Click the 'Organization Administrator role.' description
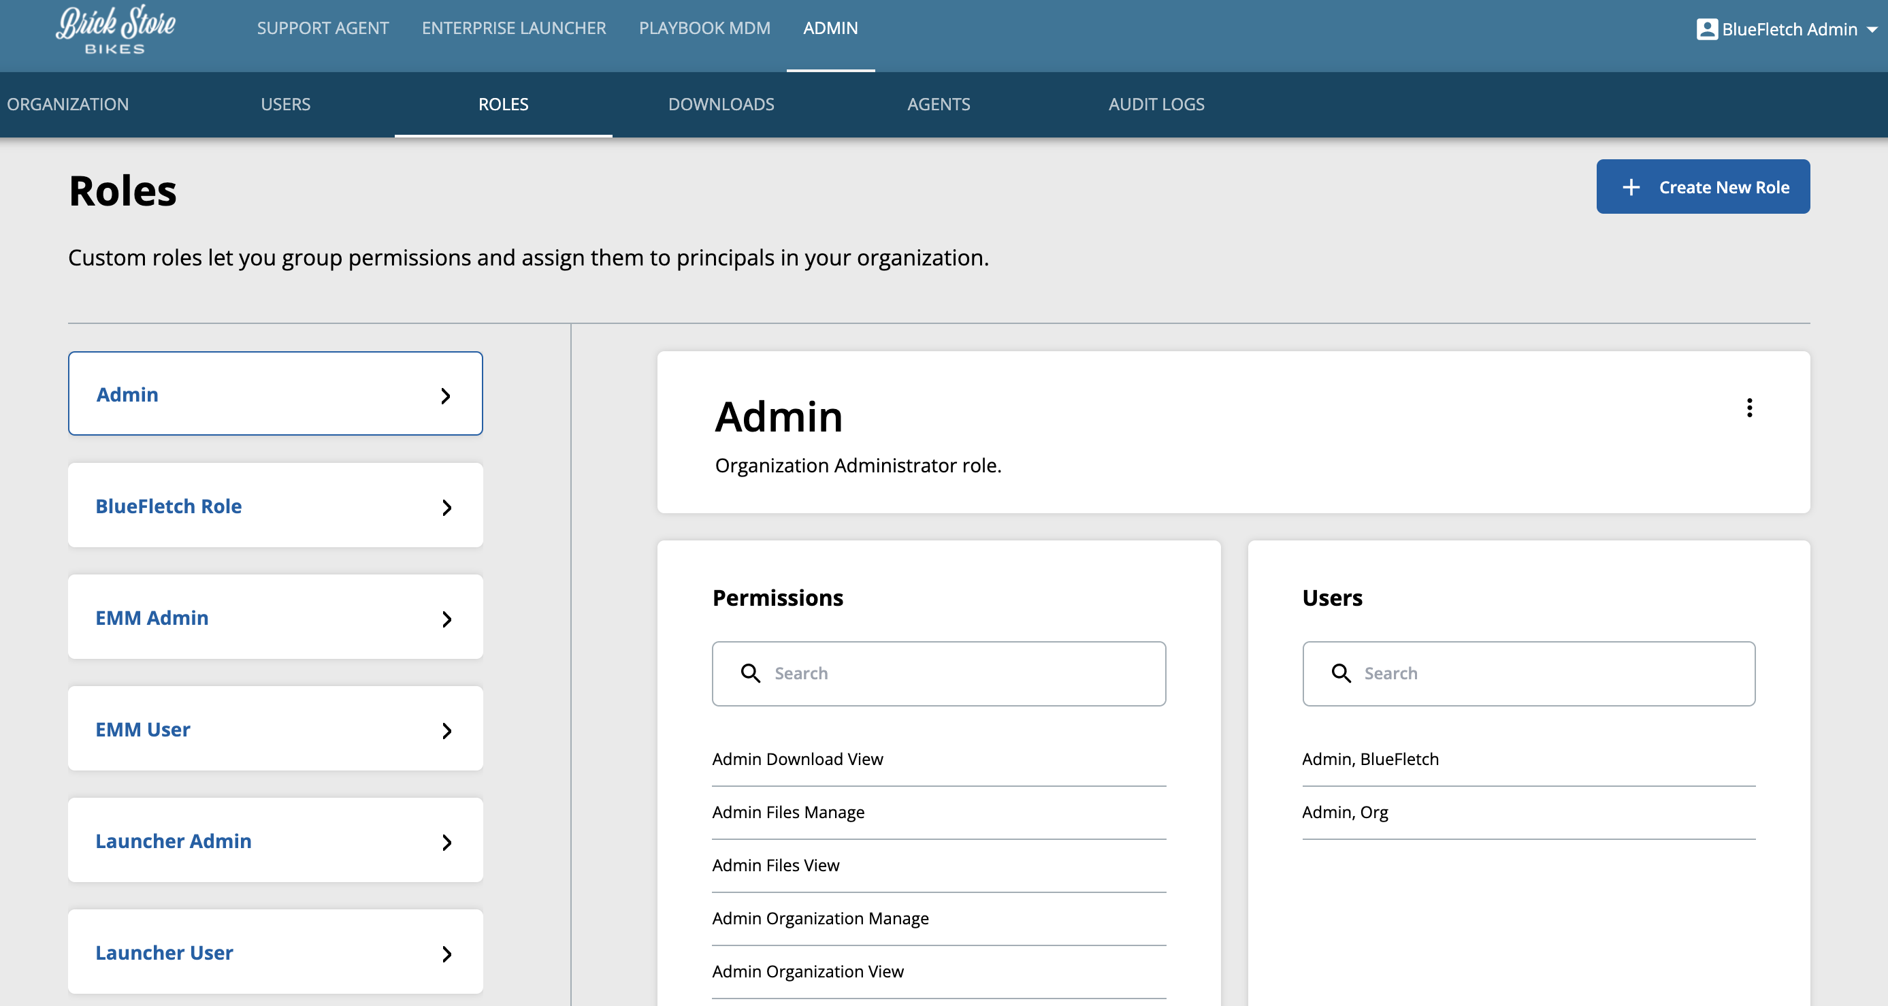Screen dimensions: 1888x1006 click(x=858, y=466)
